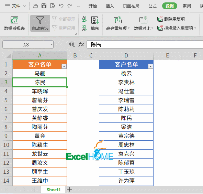Image resolution: width=203 pixels, height=194 pixels.
Task: Click the 数据对比 icon
Action: click(143, 20)
